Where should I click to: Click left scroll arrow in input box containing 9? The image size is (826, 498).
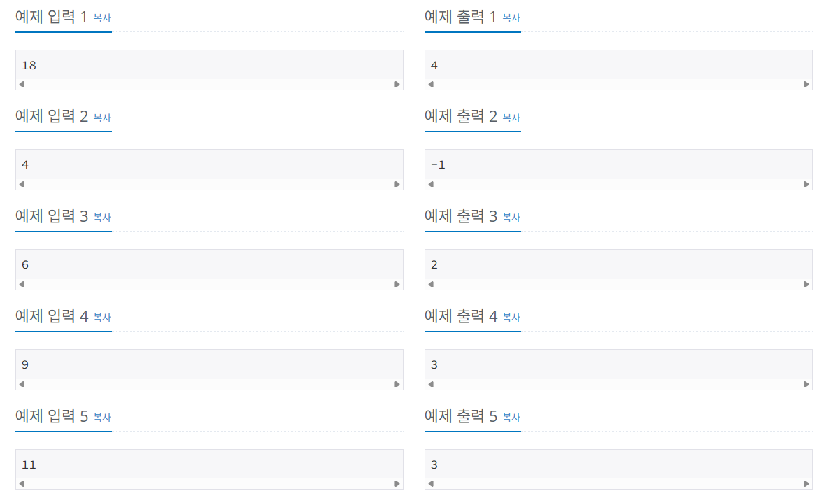(22, 385)
